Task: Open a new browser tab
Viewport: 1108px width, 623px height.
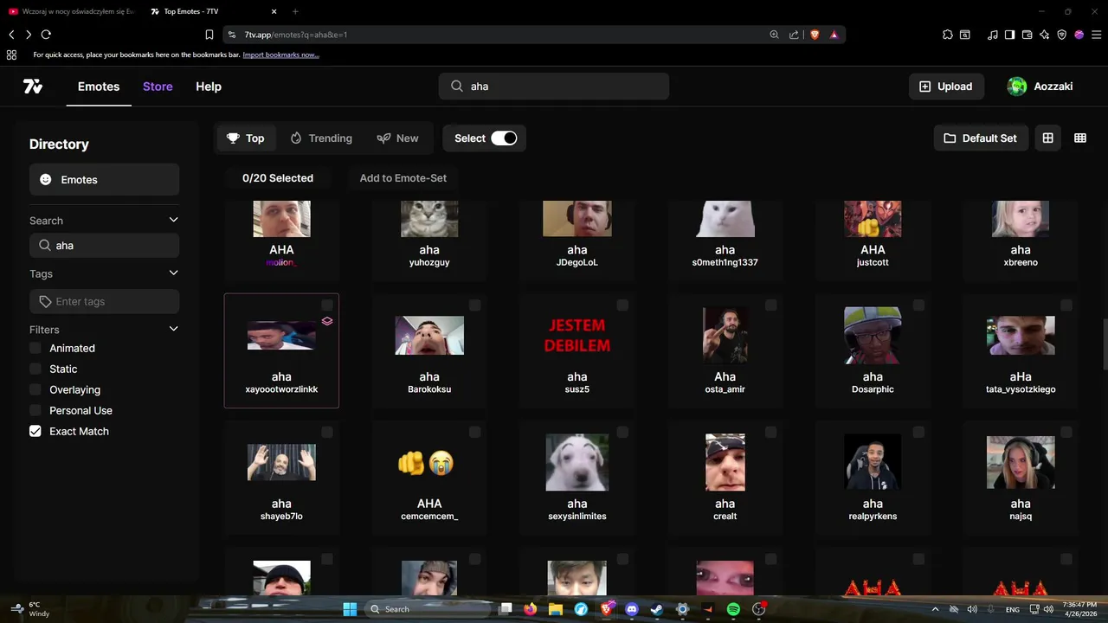Action: click(295, 11)
